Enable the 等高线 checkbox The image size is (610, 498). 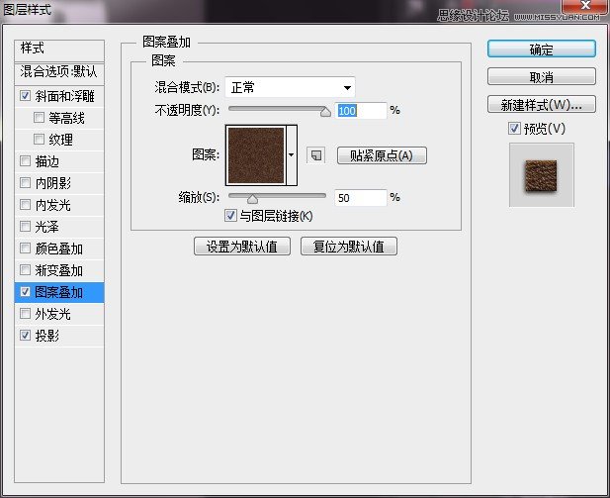point(39,117)
